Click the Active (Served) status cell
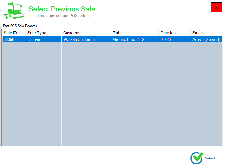The image size is (225, 164). 207,39
